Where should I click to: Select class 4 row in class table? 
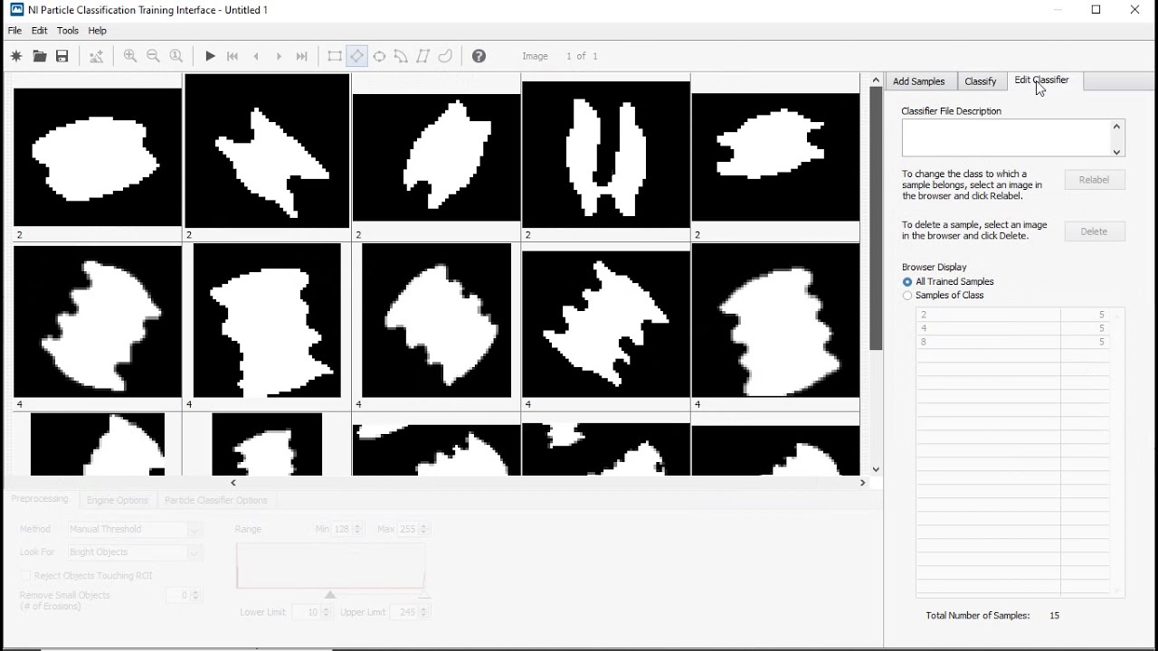click(1013, 328)
